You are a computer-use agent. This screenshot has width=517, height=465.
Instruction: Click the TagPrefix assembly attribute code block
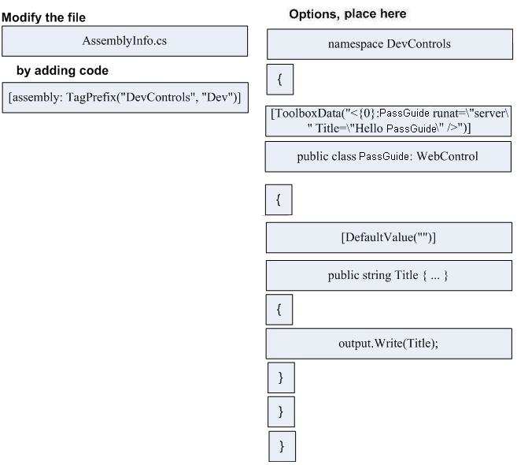[x=125, y=98]
